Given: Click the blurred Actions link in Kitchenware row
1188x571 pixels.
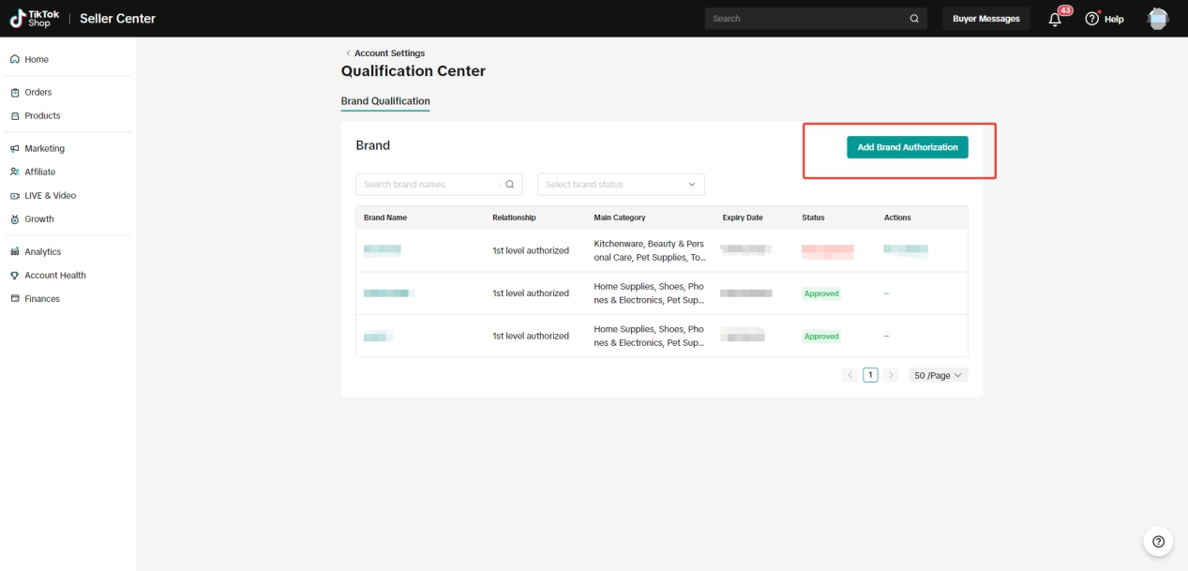Looking at the screenshot, I should coord(906,250).
